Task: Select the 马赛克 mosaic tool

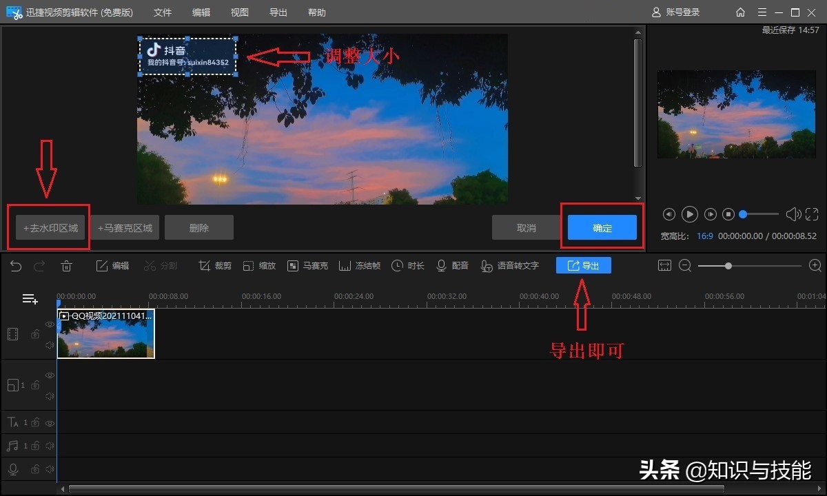Action: tap(307, 266)
